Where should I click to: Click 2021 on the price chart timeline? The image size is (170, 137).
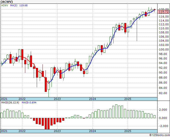pos(4,99)
